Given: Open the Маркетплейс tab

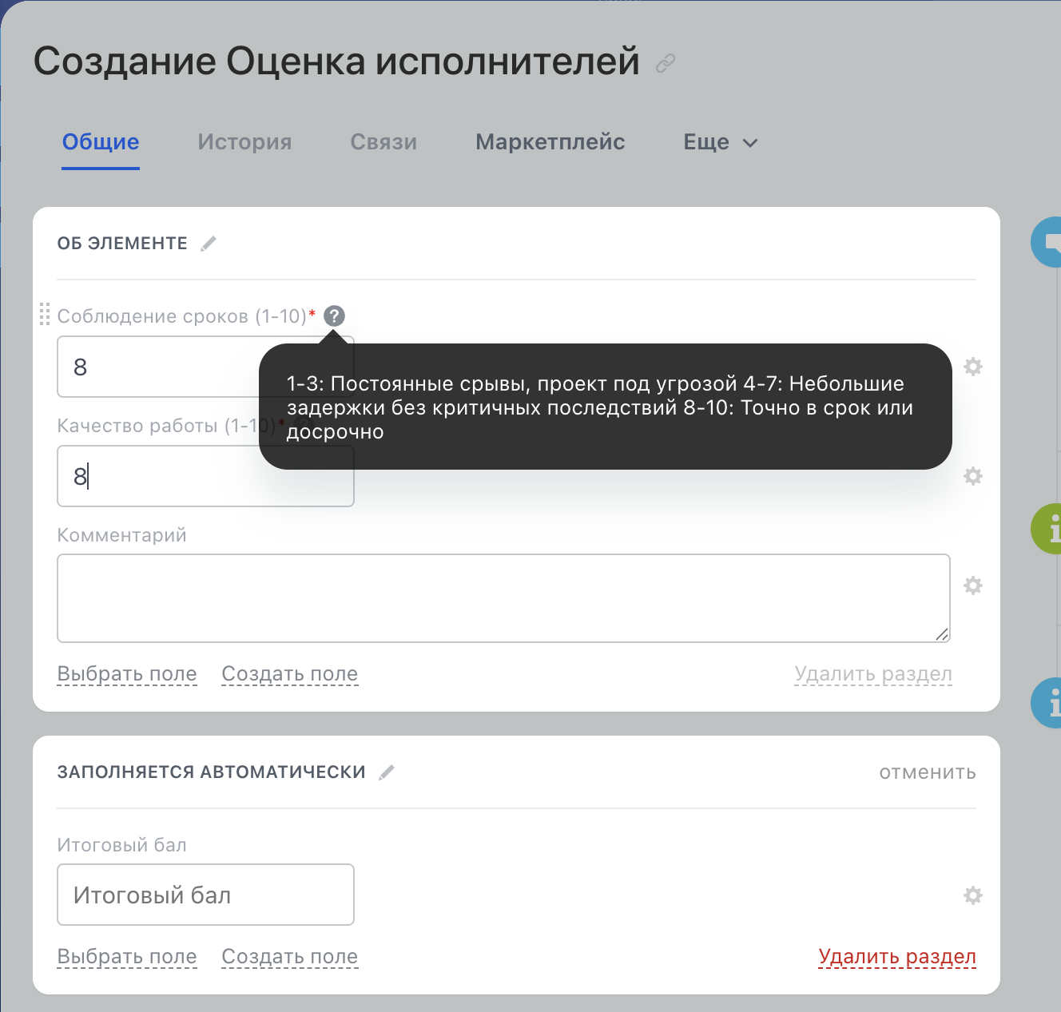Looking at the screenshot, I should click(x=550, y=141).
